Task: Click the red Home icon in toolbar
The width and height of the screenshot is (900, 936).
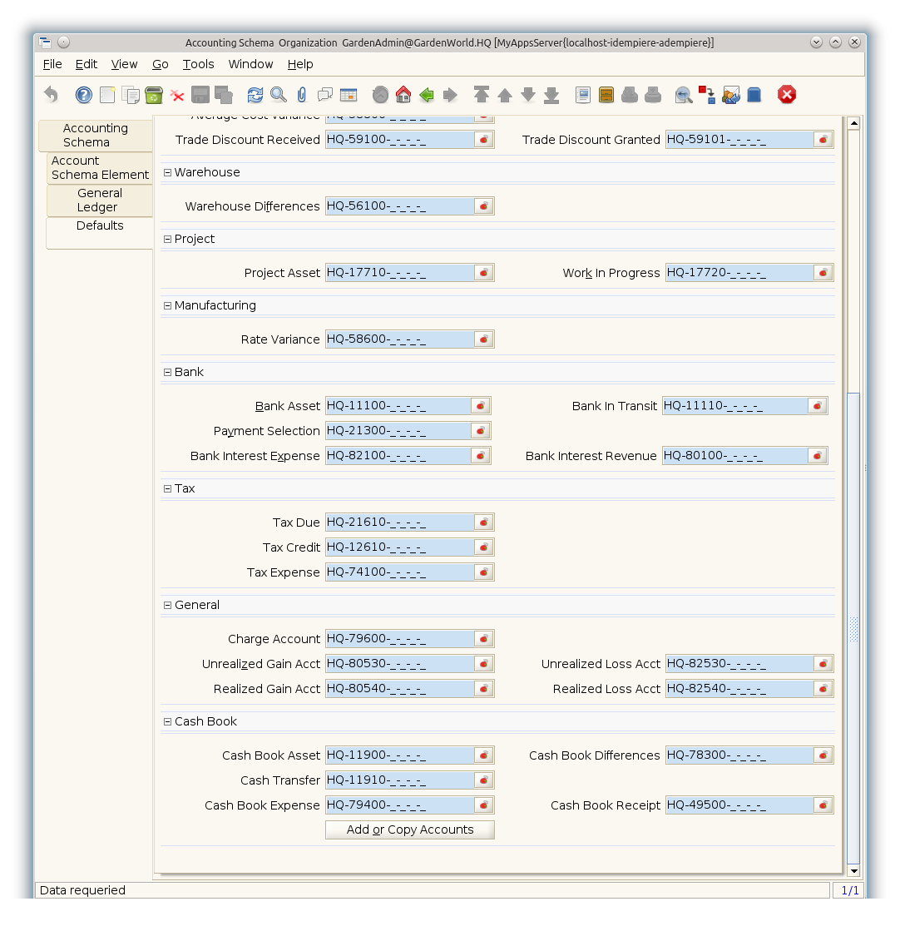Action: tap(403, 95)
